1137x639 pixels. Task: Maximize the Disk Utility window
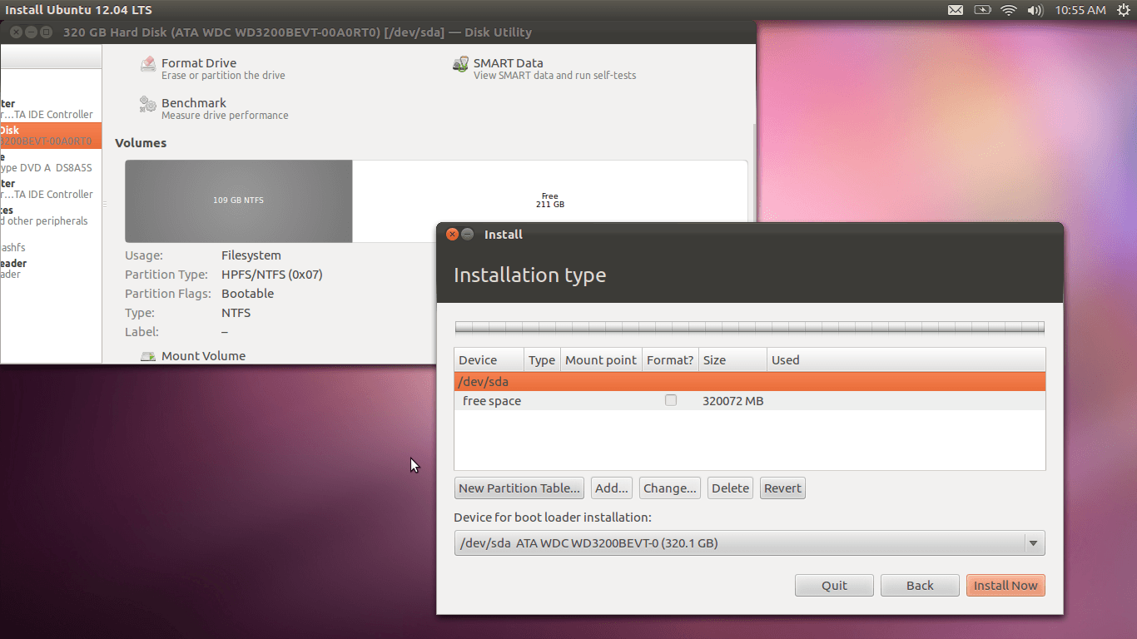[46, 32]
